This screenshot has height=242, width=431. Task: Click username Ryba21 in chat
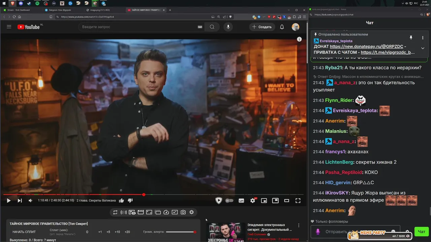pos(333,68)
